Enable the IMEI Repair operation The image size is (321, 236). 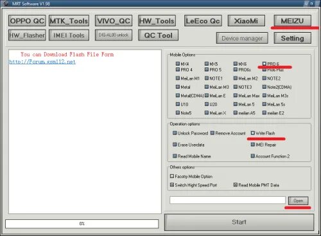(x=253, y=145)
